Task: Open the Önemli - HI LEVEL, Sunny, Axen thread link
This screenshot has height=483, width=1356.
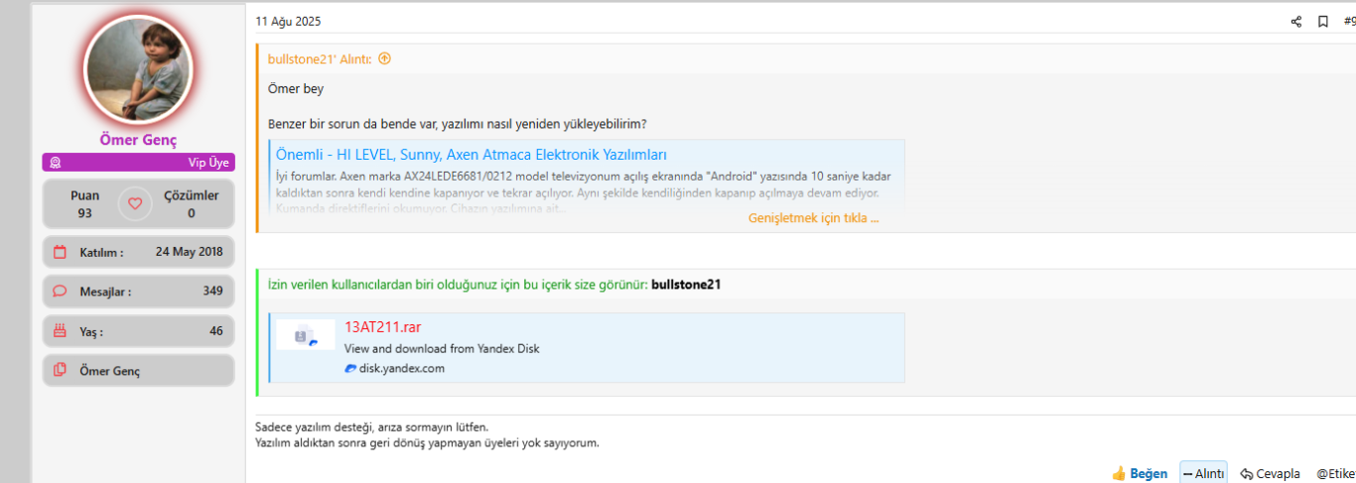Action: coord(472,155)
